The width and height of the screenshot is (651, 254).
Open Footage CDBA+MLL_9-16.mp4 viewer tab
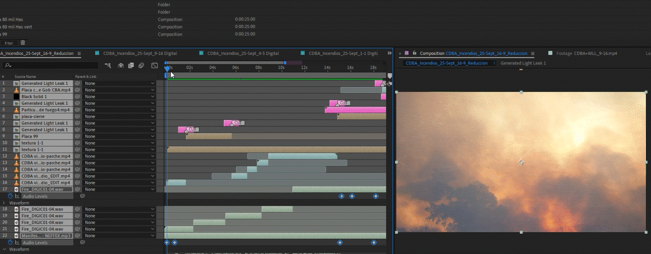click(587, 53)
